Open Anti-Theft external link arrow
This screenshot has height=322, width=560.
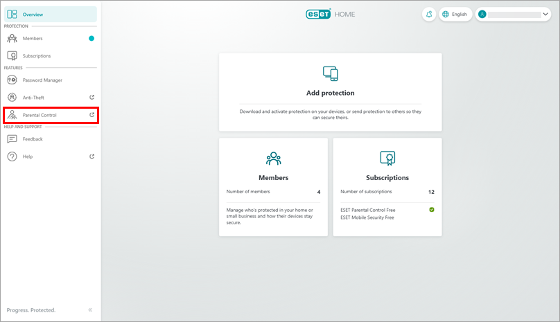coord(92,98)
